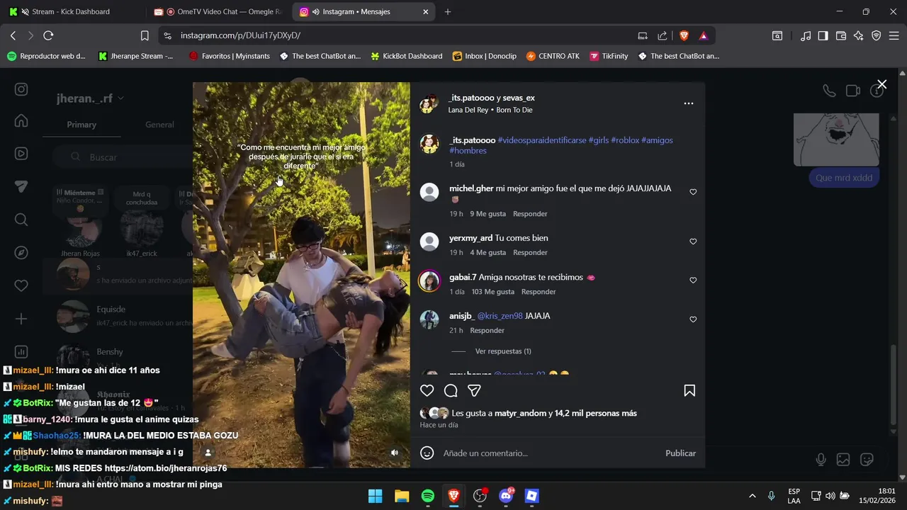
Task: Like gabai.7's comment
Action: tap(693, 280)
